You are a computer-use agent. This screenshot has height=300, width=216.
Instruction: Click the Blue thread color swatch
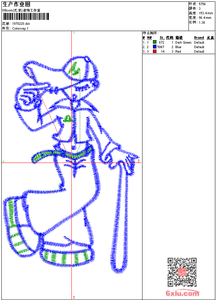tap(155, 47)
